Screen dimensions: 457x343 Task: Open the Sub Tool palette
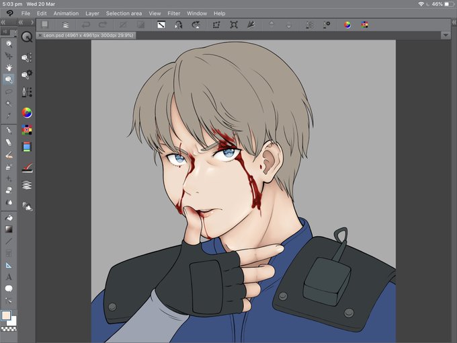tap(27, 58)
